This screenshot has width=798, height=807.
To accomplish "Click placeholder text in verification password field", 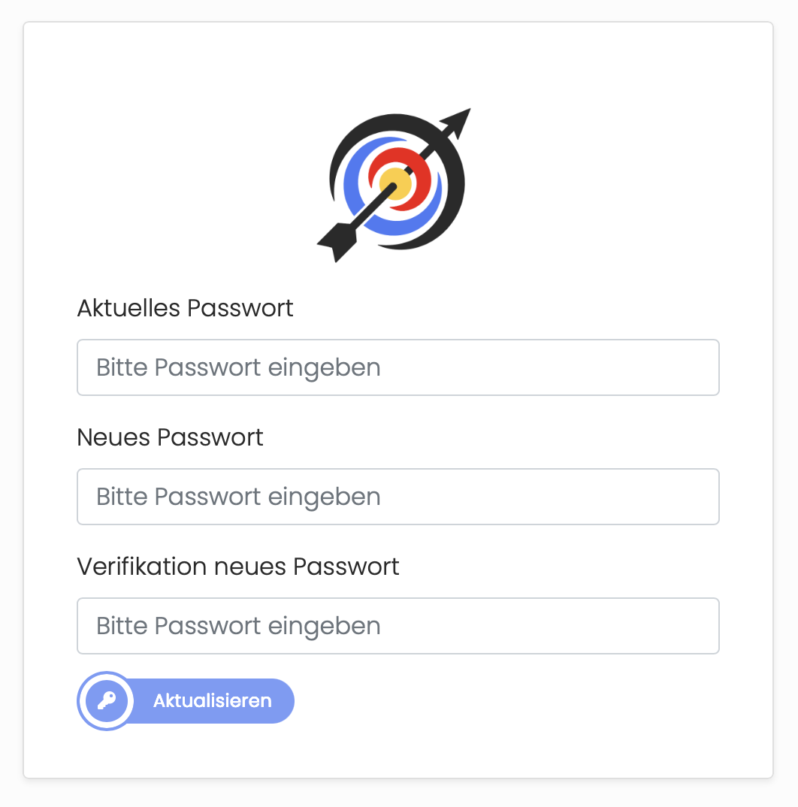I will [x=238, y=627].
